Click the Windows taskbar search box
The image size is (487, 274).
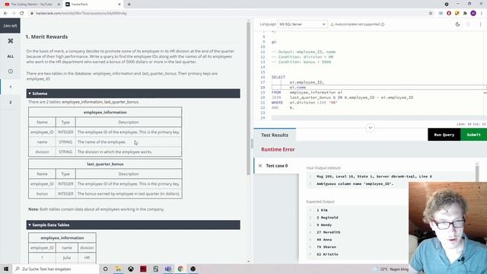click(x=56, y=269)
